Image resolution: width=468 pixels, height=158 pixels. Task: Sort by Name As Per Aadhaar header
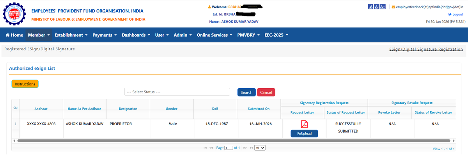[84, 109]
